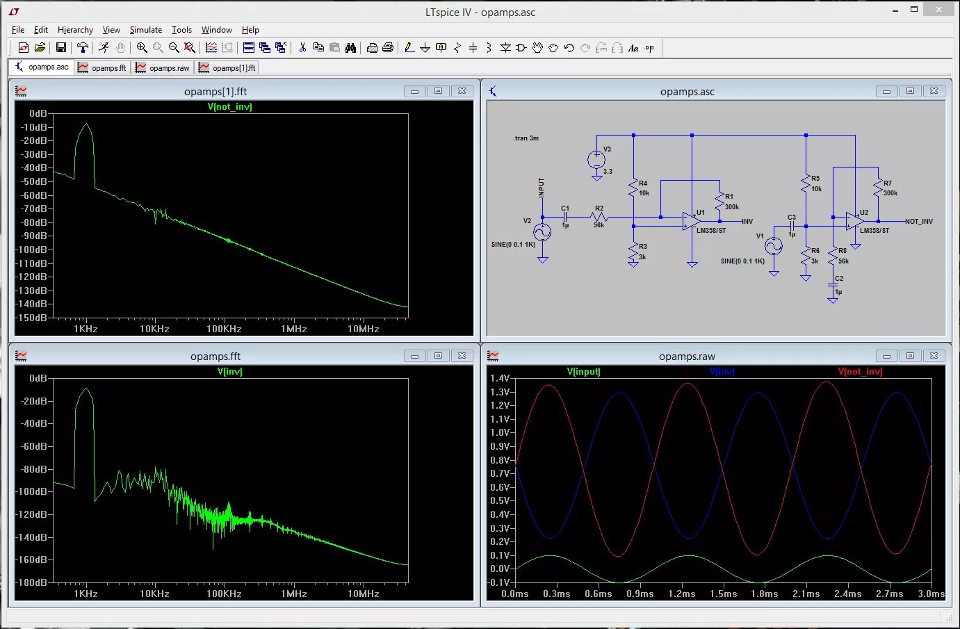Open the Simulate menu

tap(146, 30)
